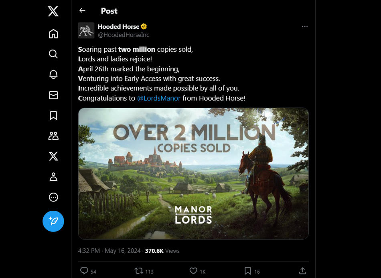Go back using the back arrow
This screenshot has width=381, height=278.
click(83, 11)
